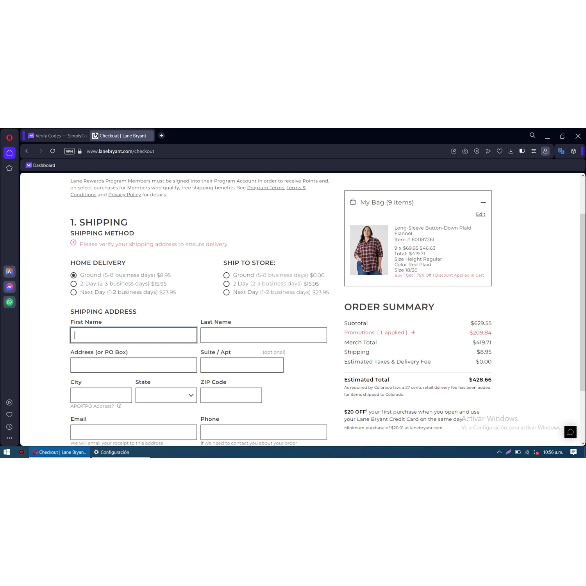Click the taskbar clock showing 10:56 a.m.

(553, 452)
